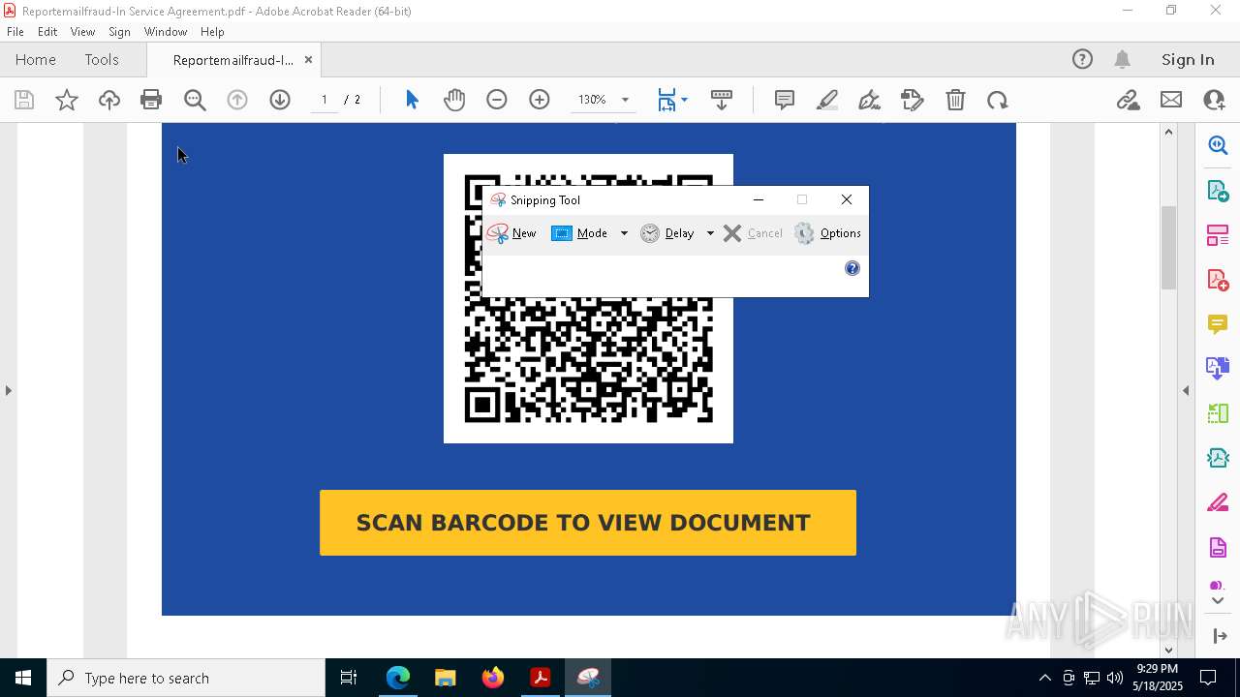Click the Save file icon in Acrobat toolbar
The width and height of the screenshot is (1240, 697).
coord(24,100)
